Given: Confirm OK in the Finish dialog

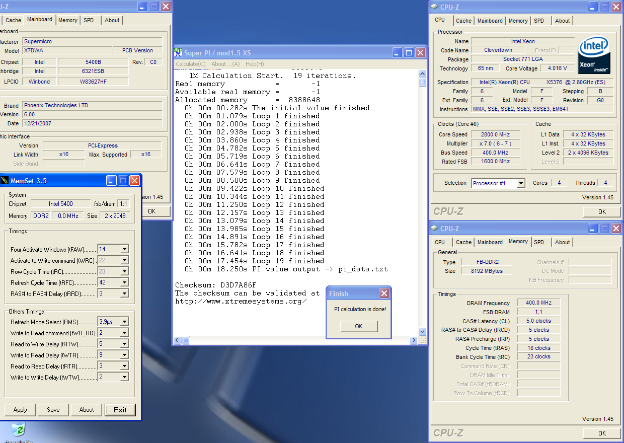Looking at the screenshot, I should point(358,326).
